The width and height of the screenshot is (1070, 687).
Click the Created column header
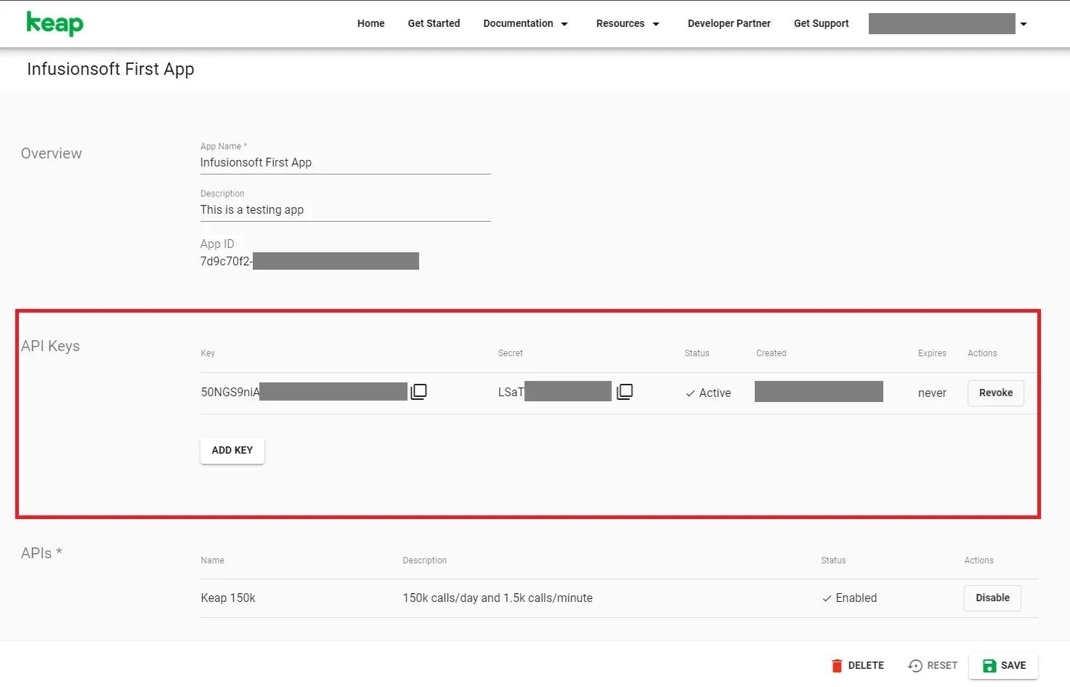click(x=771, y=353)
